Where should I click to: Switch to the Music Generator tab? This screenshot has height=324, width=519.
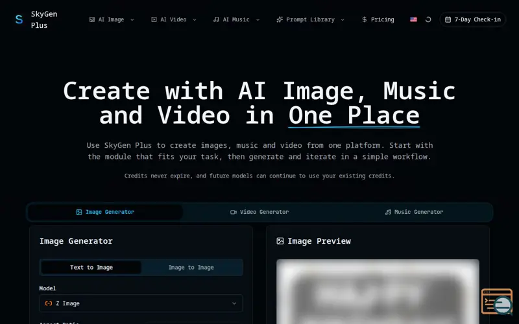[414, 212]
